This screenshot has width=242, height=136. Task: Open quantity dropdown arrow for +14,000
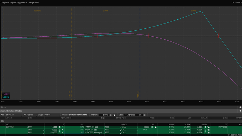pyautogui.click(x=63, y=127)
